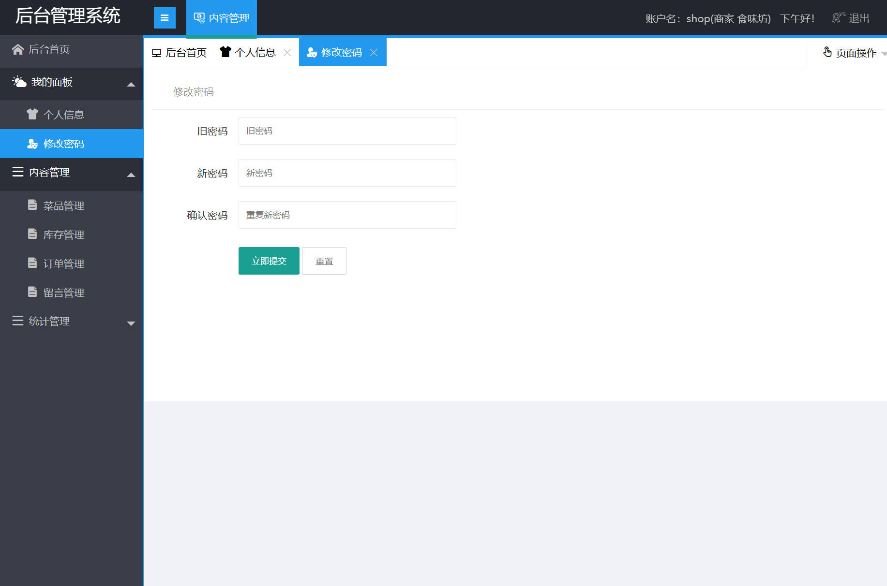
Task: Select the 修改密码 tab
Action: point(343,52)
